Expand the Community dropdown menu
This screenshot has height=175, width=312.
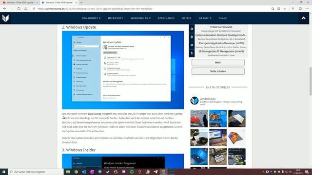tap(91, 18)
